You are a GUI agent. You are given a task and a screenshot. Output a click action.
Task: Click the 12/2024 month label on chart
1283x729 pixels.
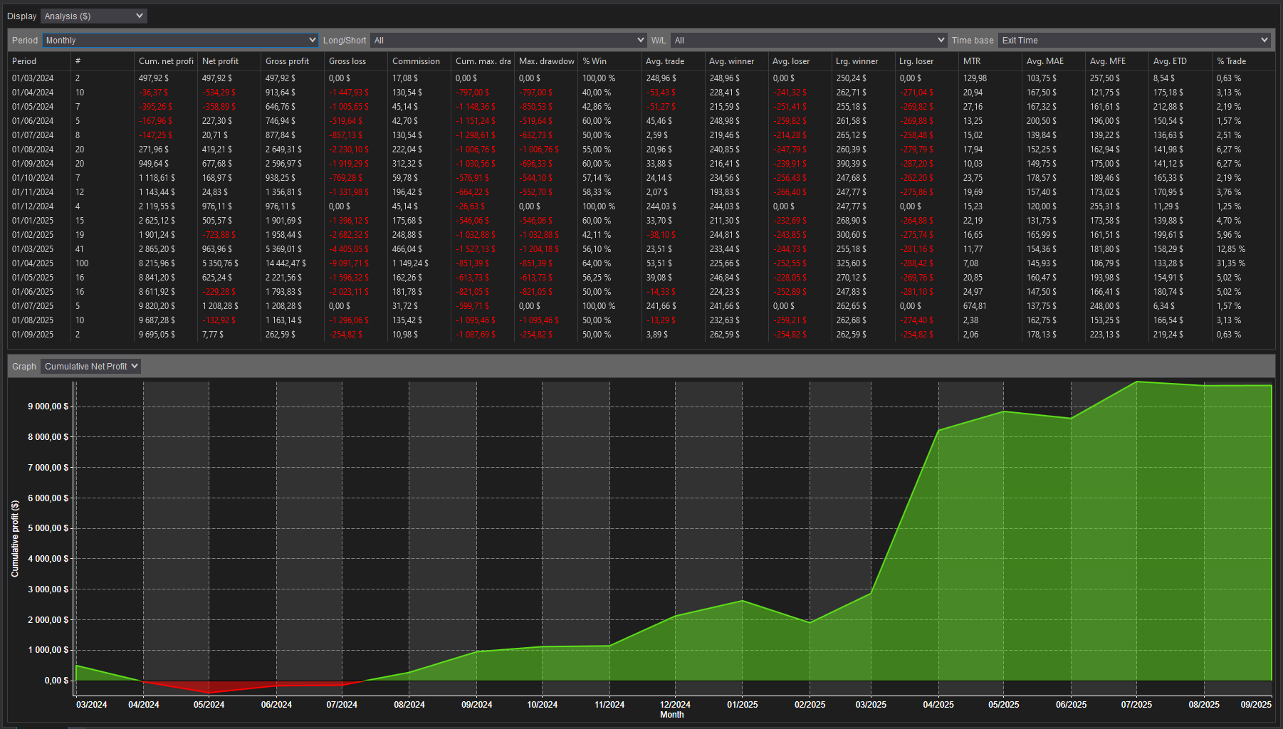click(x=675, y=705)
